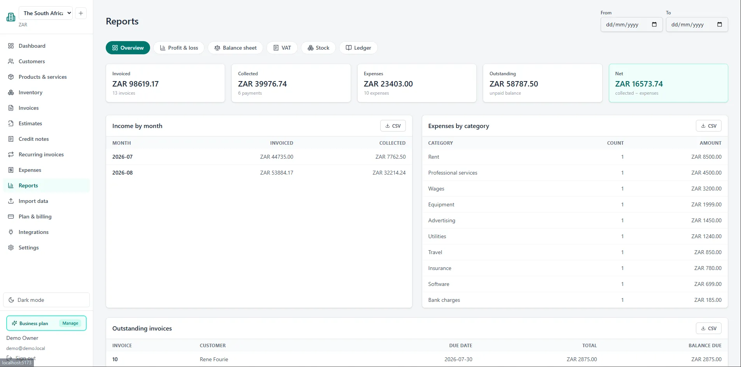Click the Inventory cubes icon

coord(11,92)
